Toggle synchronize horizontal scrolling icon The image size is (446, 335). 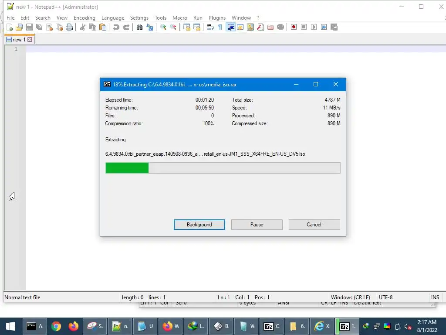(x=196, y=27)
